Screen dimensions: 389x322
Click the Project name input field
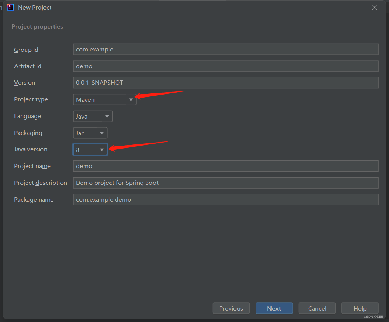coord(225,166)
